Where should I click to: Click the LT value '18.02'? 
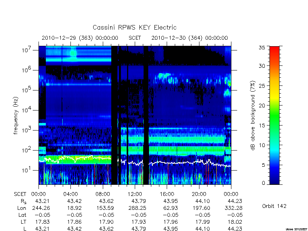pyautogui.click(x=234, y=222)
